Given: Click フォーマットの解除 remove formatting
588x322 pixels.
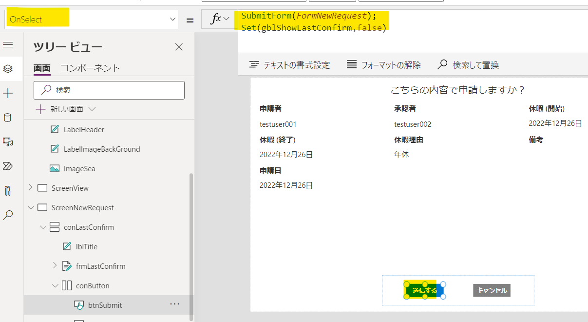Looking at the screenshot, I should [x=384, y=65].
